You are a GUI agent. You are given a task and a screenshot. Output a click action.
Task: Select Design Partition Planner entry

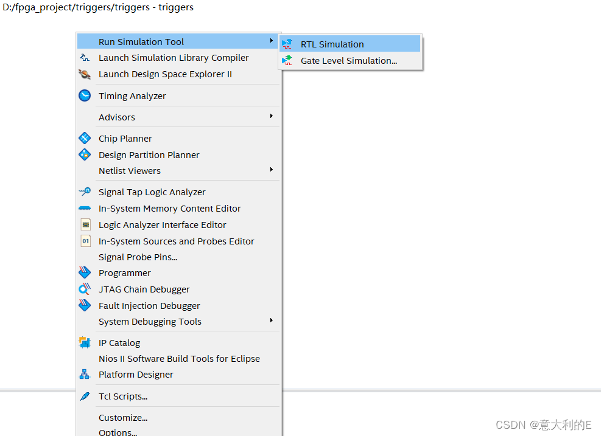pos(178,155)
